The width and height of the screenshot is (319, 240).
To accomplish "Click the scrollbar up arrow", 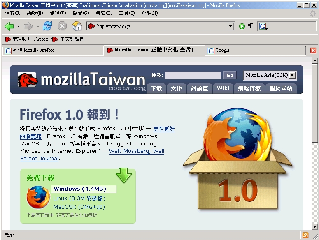I will pyautogui.click(x=315, y=60).
